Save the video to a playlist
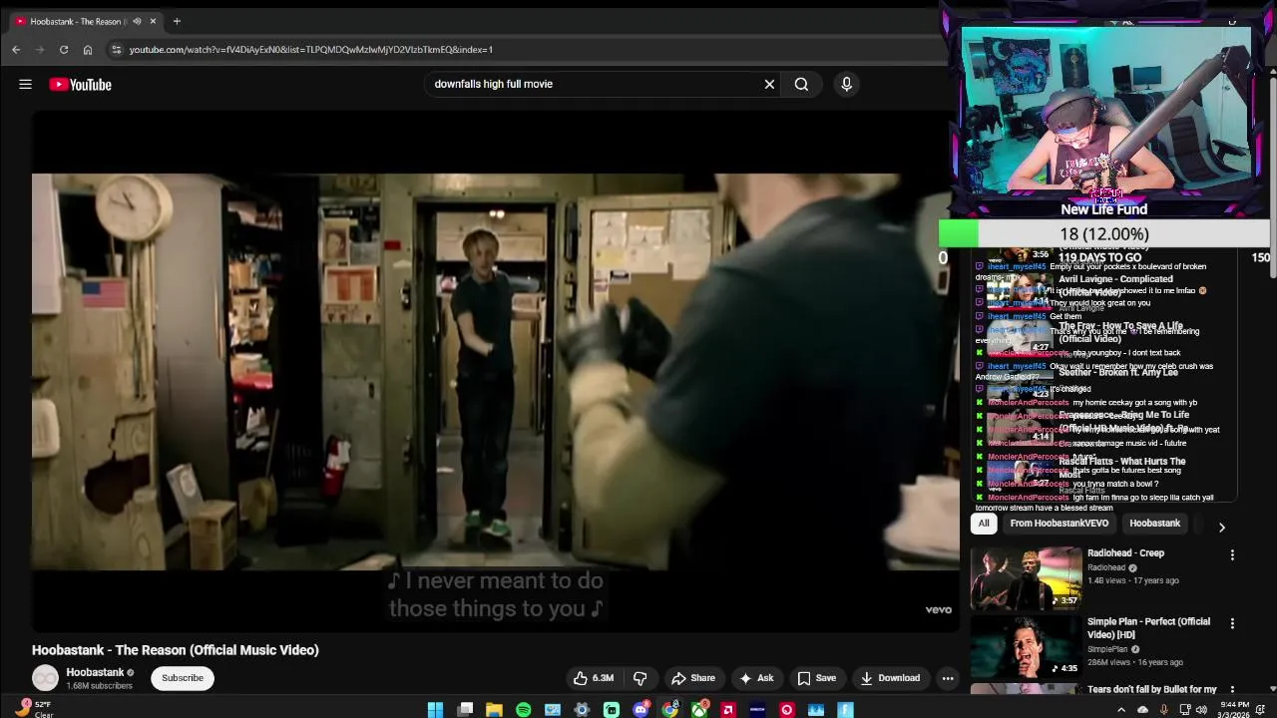 (815, 678)
